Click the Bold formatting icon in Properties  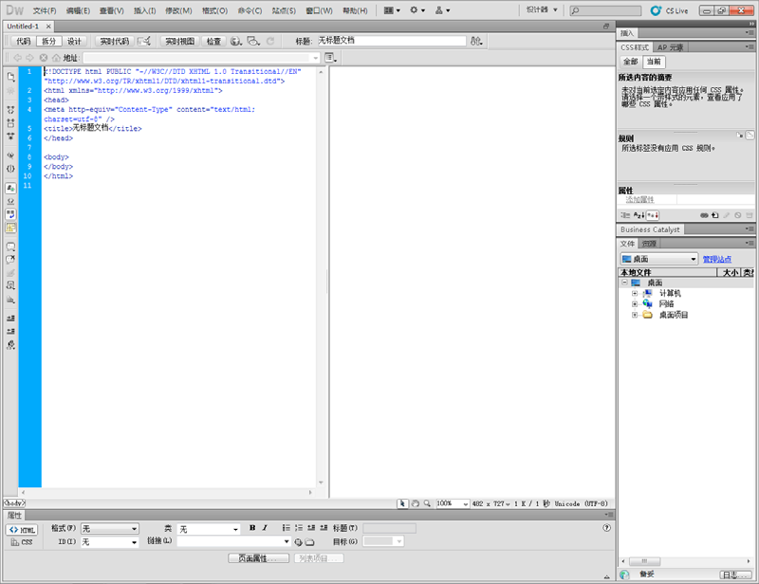[x=252, y=528]
